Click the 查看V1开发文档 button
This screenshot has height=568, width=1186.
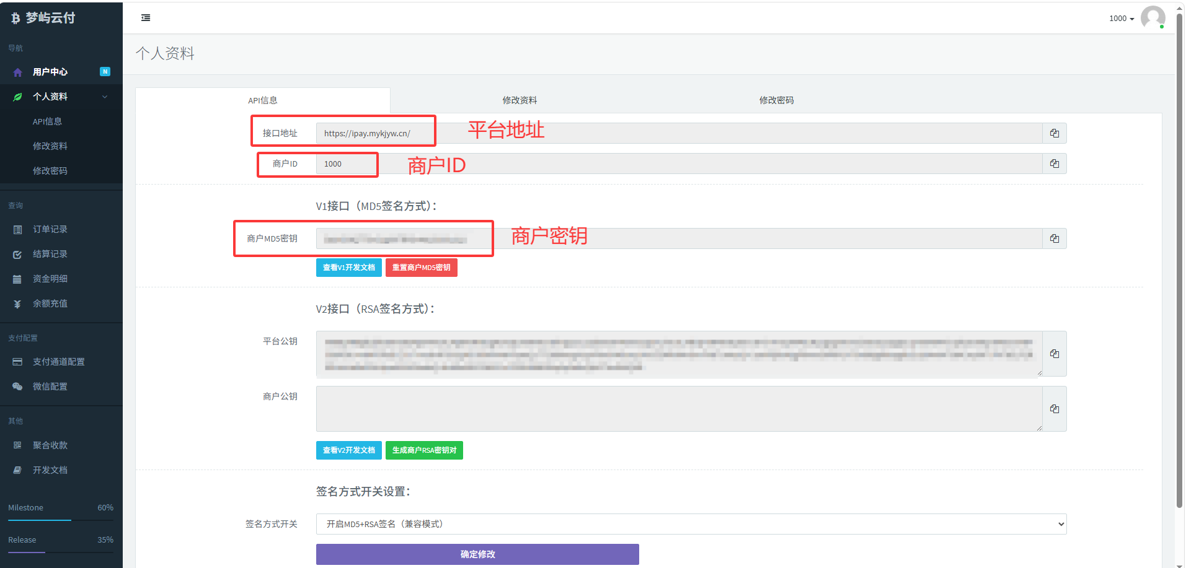point(349,268)
